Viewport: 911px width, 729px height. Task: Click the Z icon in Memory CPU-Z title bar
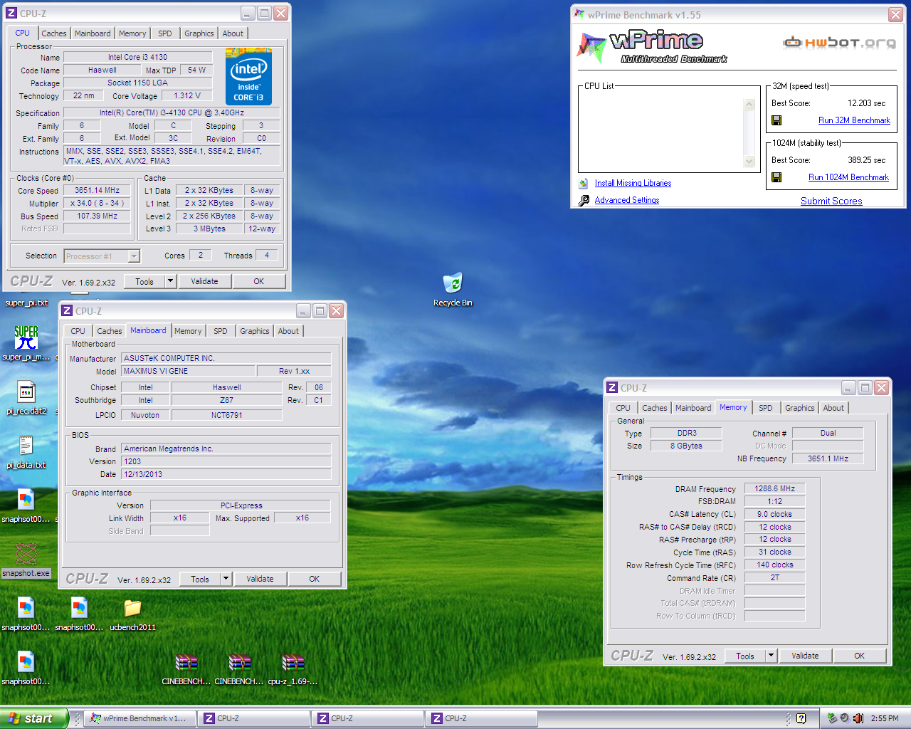tap(612, 388)
